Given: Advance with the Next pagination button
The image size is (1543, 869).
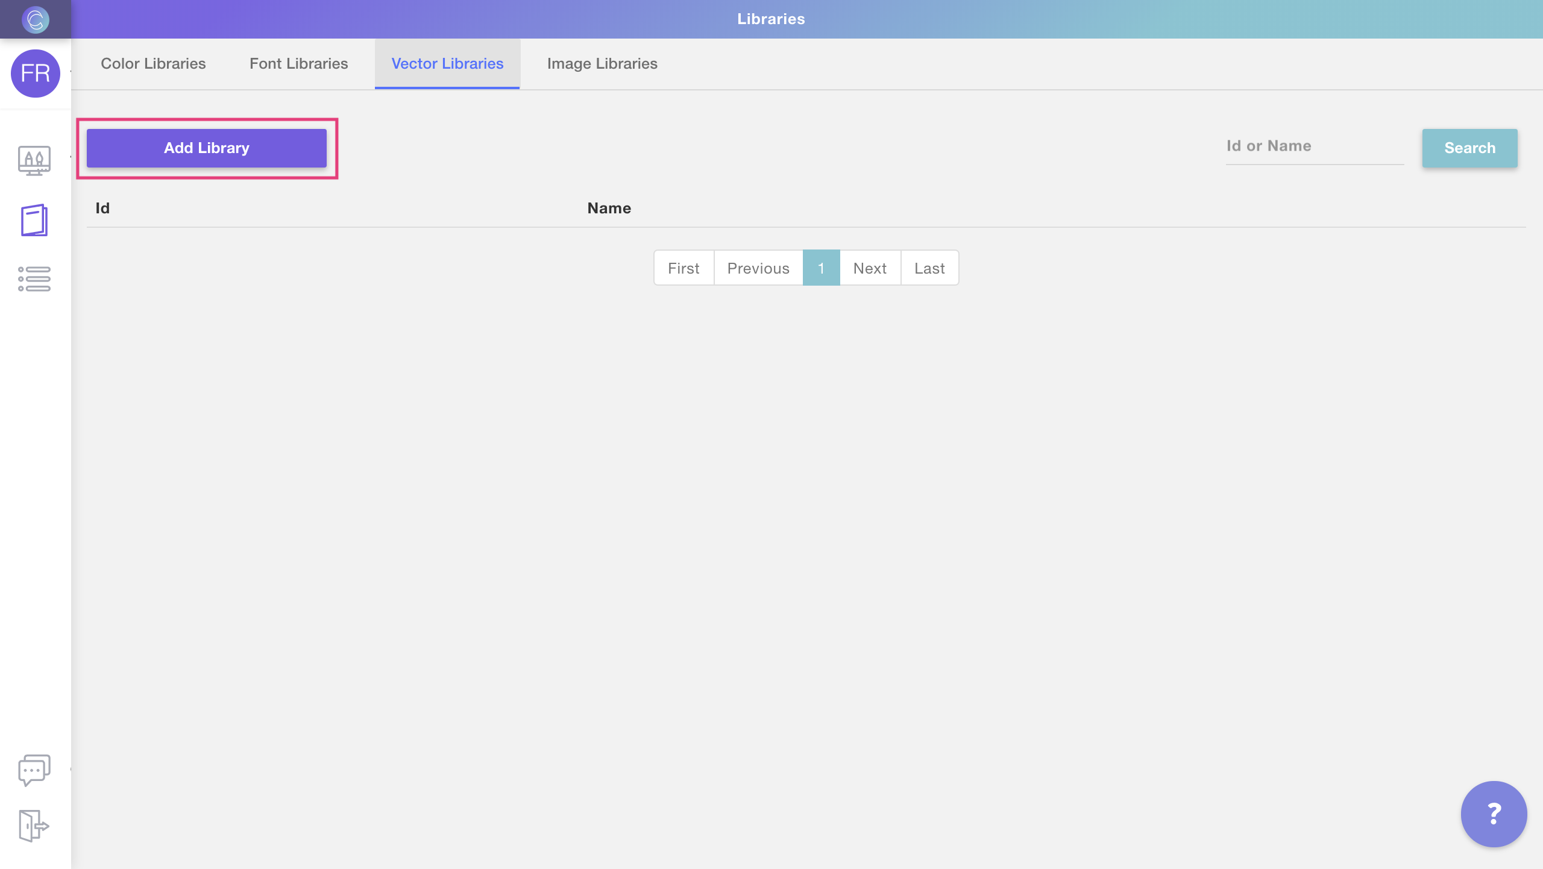Looking at the screenshot, I should 870,268.
